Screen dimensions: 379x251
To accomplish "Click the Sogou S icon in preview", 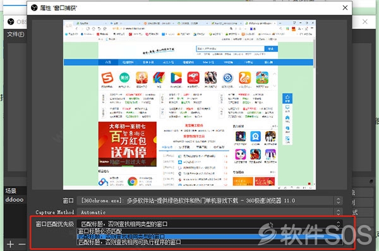I will coord(107,78).
